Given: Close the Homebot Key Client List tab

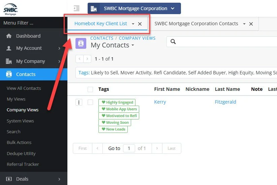Looking at the screenshot, I should [140, 24].
